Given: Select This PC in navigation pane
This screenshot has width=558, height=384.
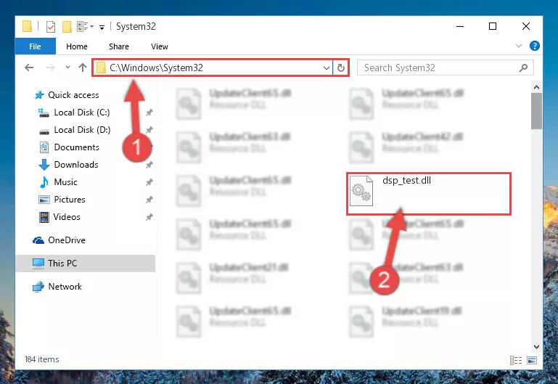Looking at the screenshot, I should click(62, 264).
